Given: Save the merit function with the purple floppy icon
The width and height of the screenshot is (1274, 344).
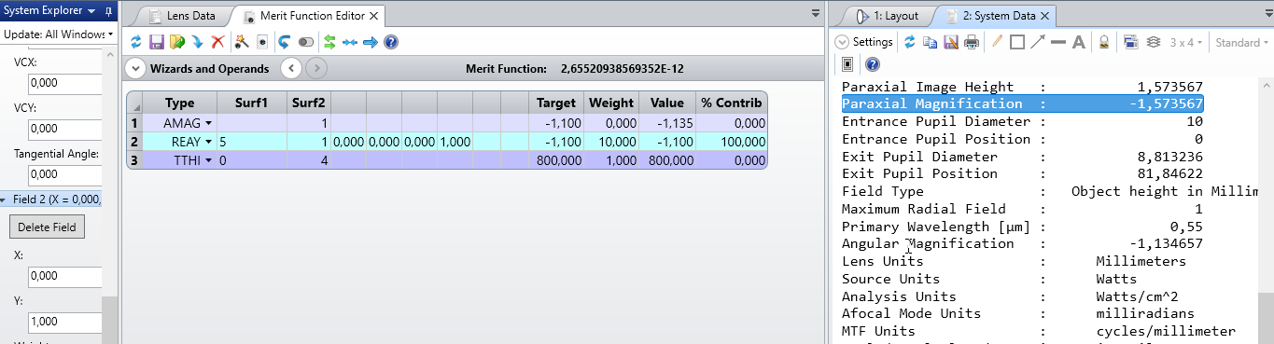Looking at the screenshot, I should click(x=156, y=42).
